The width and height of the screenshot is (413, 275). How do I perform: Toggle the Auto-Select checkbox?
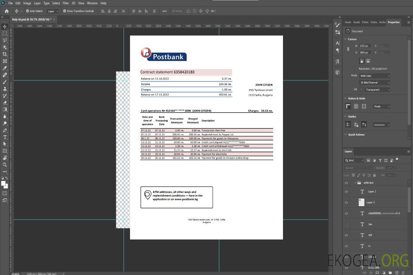click(28, 11)
